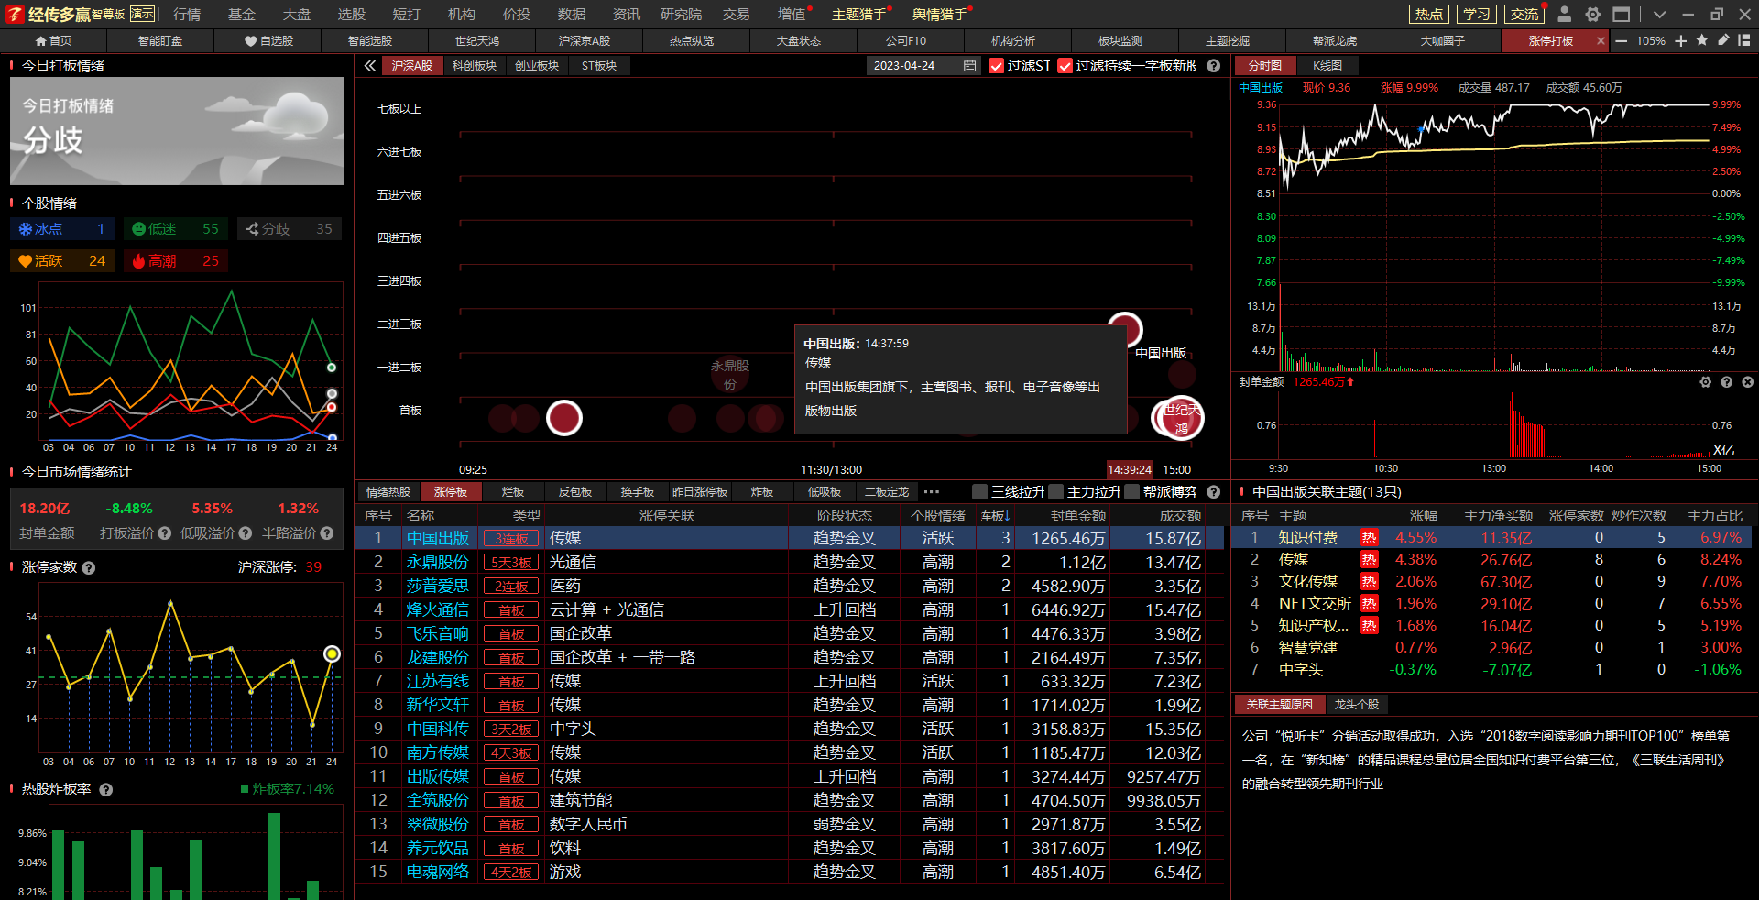
Task: Click 热 hot badge on NFT文交所 row
Action: pos(1369,604)
